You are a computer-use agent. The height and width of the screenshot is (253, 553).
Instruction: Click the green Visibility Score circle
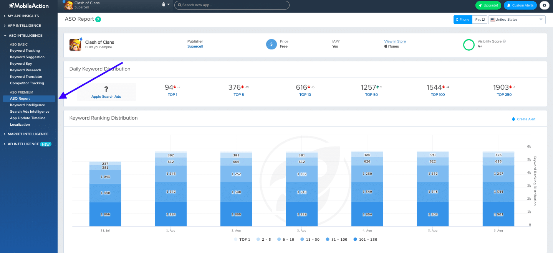[469, 45]
